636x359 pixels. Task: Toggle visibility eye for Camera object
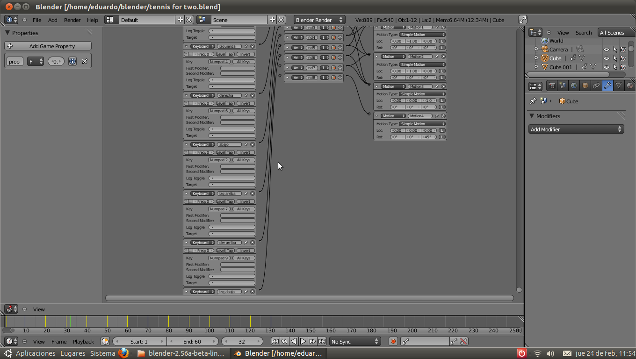coord(607,50)
